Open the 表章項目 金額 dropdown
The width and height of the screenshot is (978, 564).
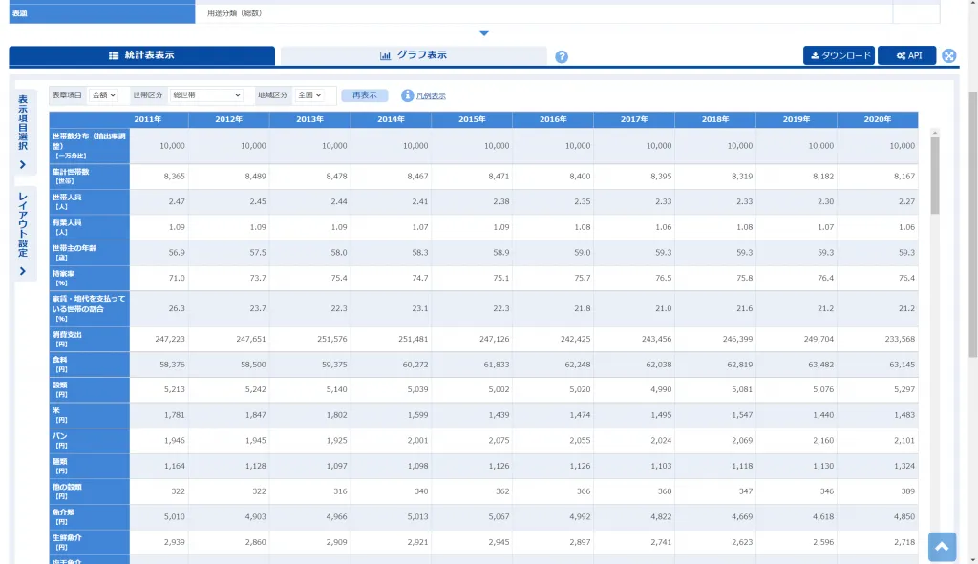(x=103, y=95)
